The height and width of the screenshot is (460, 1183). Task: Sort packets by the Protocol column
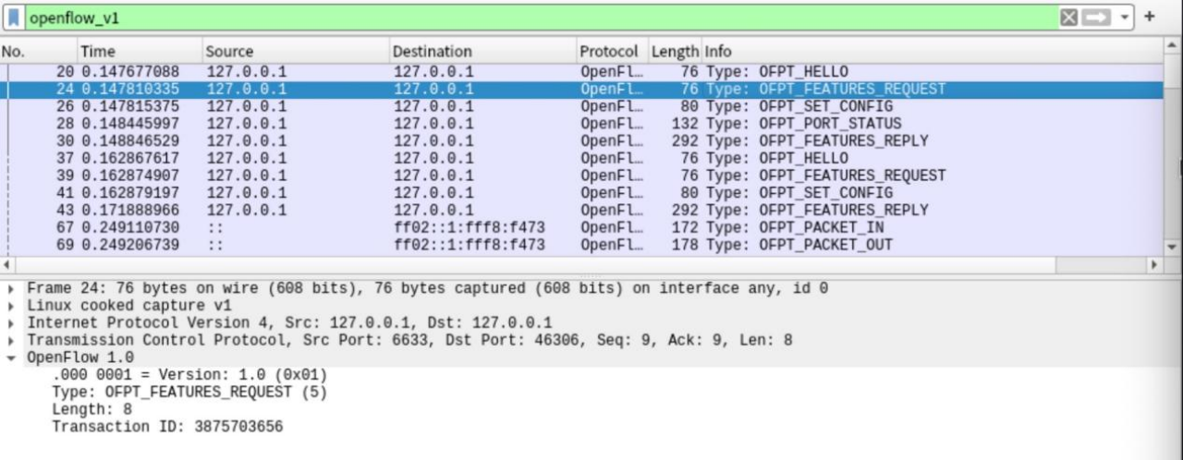608,52
